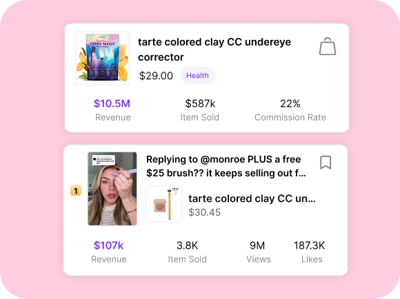Click the 3.8K Item Sold stat
Viewport: 400px width, 299px height.
click(188, 245)
